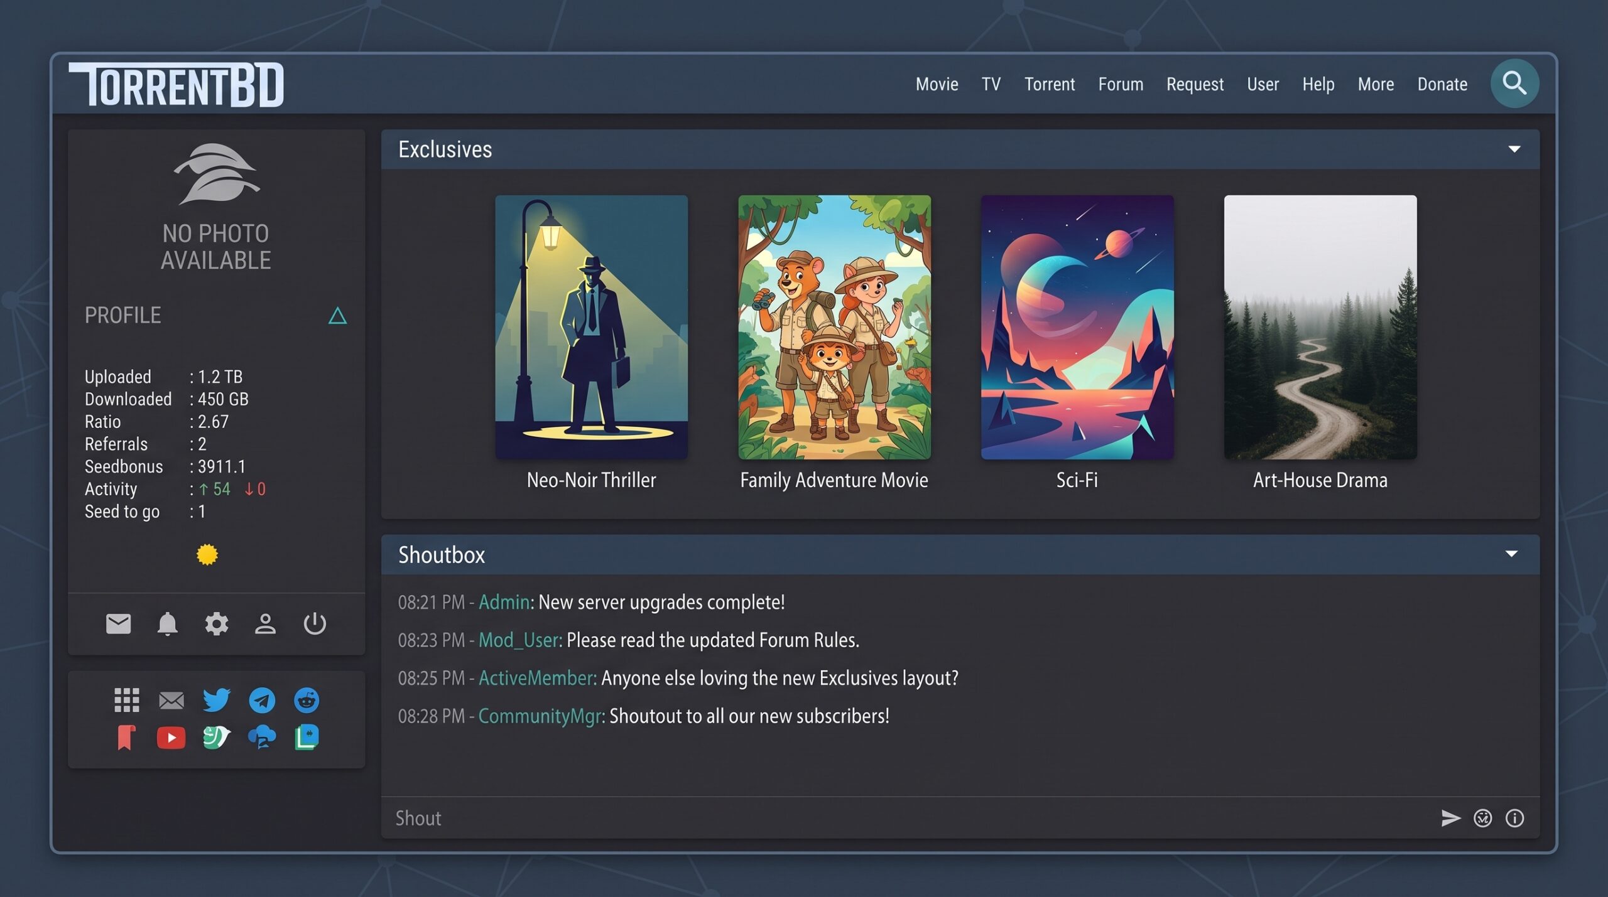Open the Torrent menu
This screenshot has height=897, width=1608.
tap(1049, 84)
